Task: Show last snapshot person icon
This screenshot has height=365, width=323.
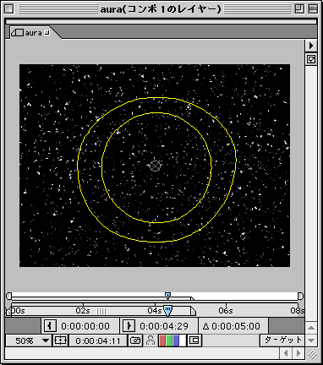Action: 151,340
